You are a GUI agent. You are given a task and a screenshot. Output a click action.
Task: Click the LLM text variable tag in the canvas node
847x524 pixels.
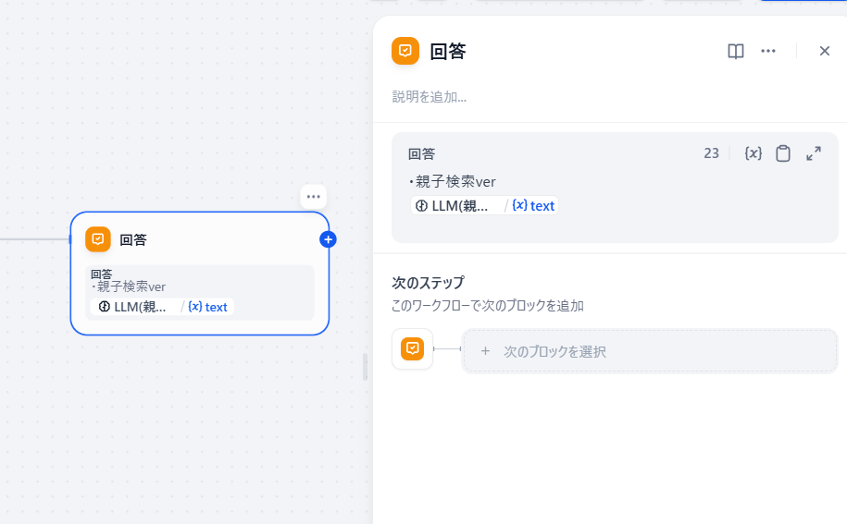(162, 307)
